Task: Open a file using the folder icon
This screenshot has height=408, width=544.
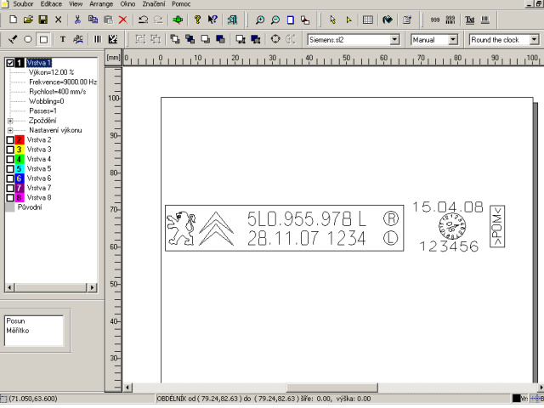Action: pos(28,20)
